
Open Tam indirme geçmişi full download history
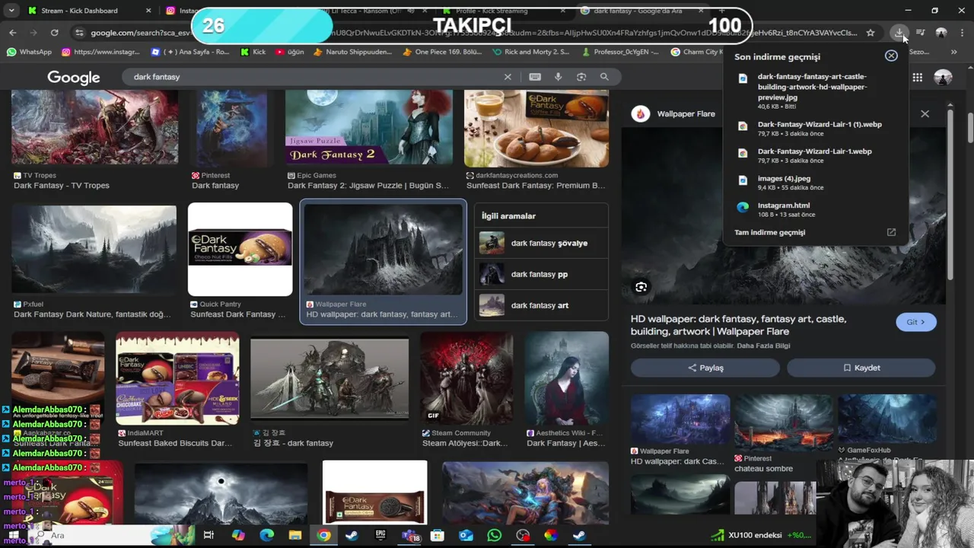[x=769, y=232]
